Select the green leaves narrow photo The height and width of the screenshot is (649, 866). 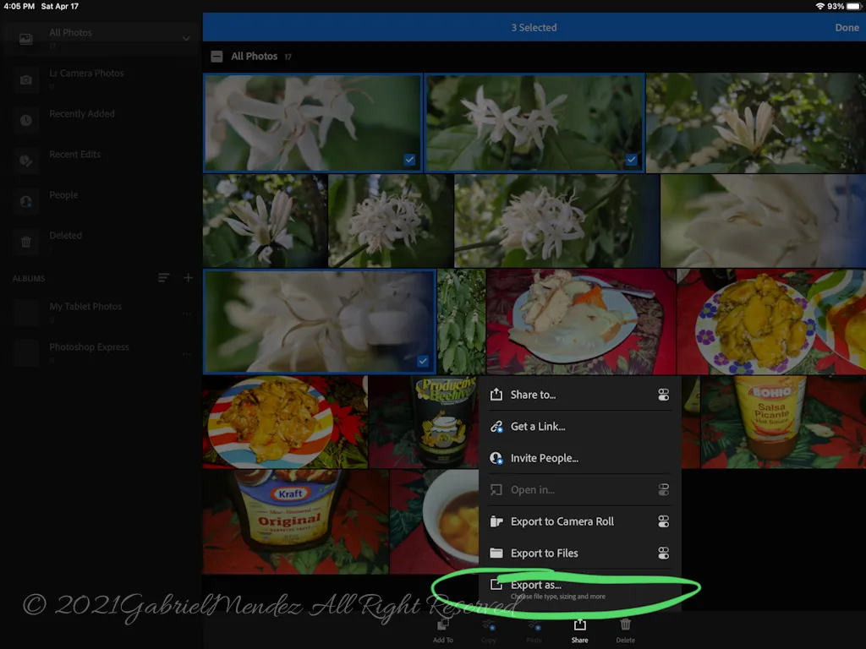(x=461, y=322)
